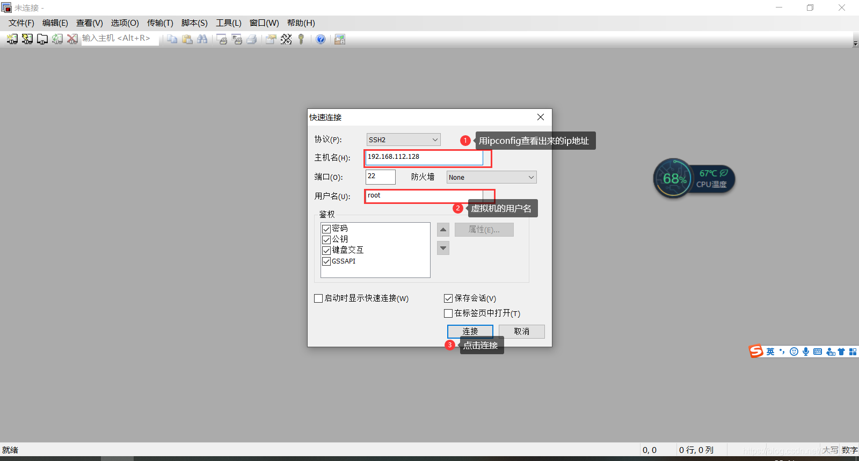859x461 pixels.
Task: Move authentication method up with arrow
Action: pyautogui.click(x=443, y=230)
